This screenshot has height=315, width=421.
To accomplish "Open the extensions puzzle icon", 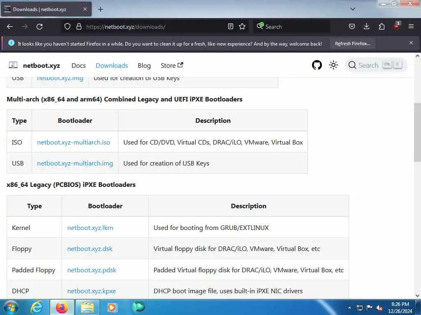I will (x=382, y=26).
